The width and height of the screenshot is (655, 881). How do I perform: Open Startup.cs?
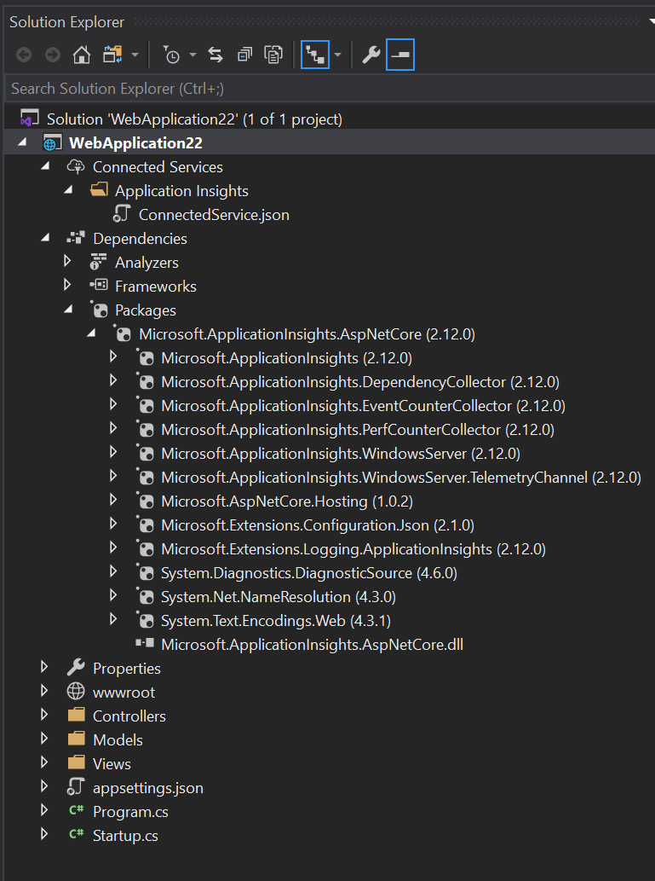tap(125, 835)
